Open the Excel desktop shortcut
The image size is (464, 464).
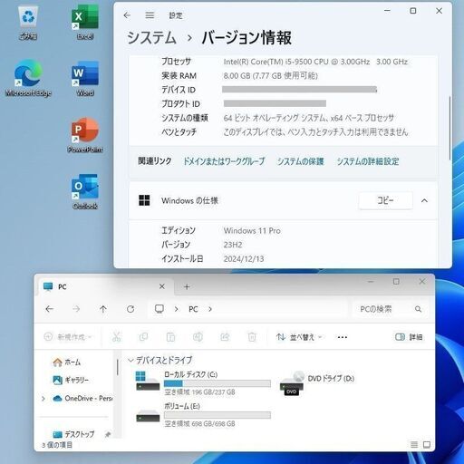pos(85,24)
